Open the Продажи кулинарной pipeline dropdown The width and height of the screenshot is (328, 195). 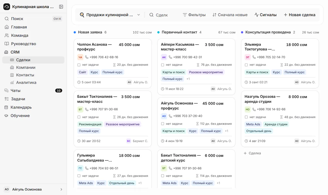click(110, 15)
